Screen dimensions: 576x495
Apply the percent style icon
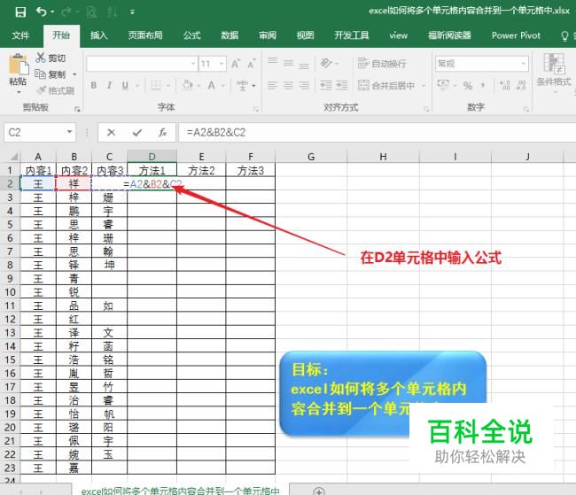[x=468, y=86]
